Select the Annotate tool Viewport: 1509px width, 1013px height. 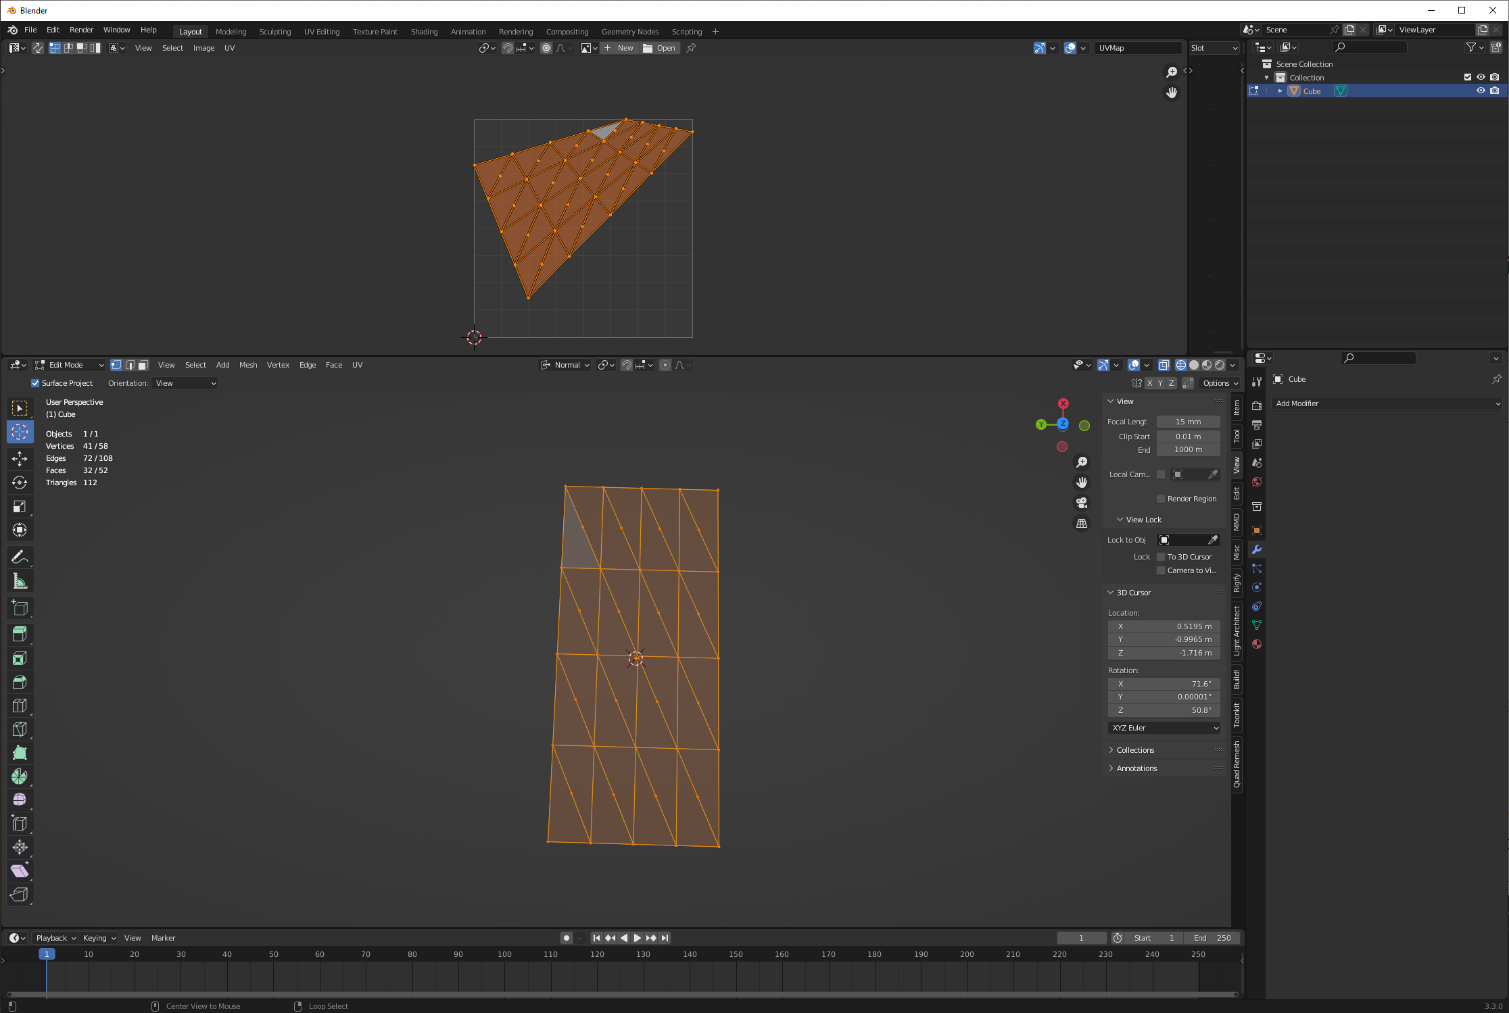coord(20,558)
